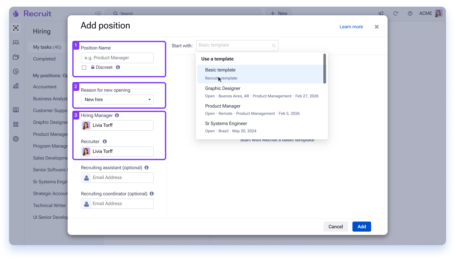
Task: Click the Recruiting assistant email field
Action: pyautogui.click(x=117, y=177)
